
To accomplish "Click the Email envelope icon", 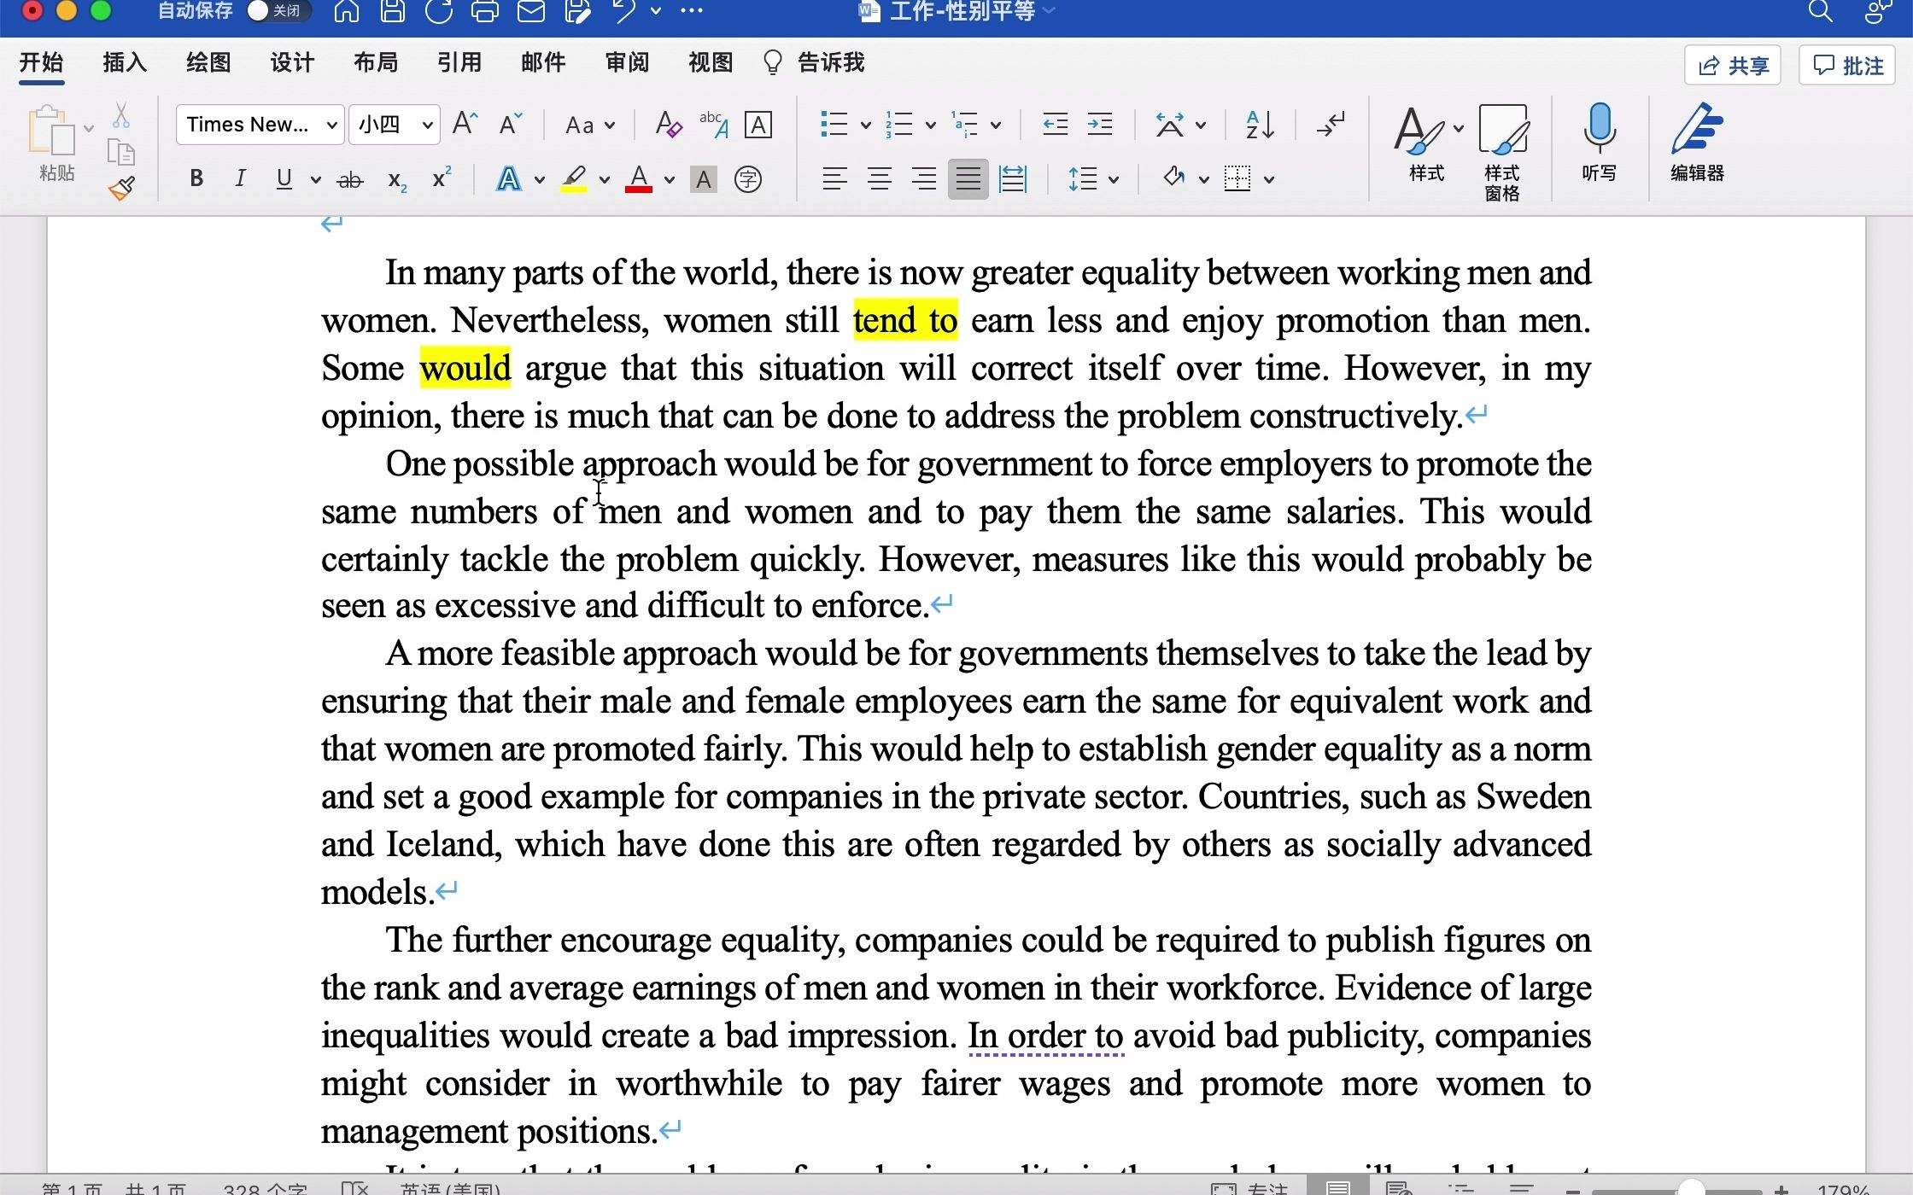I will tap(530, 11).
